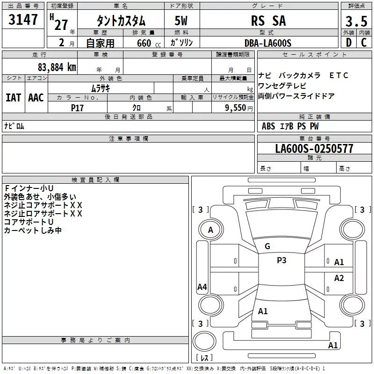
Task: Click the P3 mark on the roof
Action: click(281, 260)
